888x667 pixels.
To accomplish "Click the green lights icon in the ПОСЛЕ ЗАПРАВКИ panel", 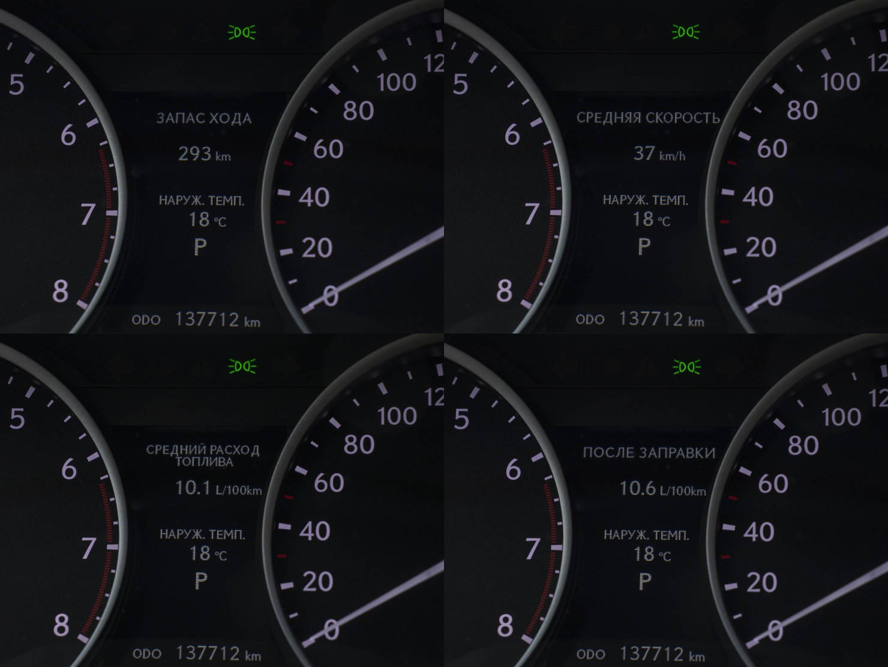I will (x=686, y=366).
